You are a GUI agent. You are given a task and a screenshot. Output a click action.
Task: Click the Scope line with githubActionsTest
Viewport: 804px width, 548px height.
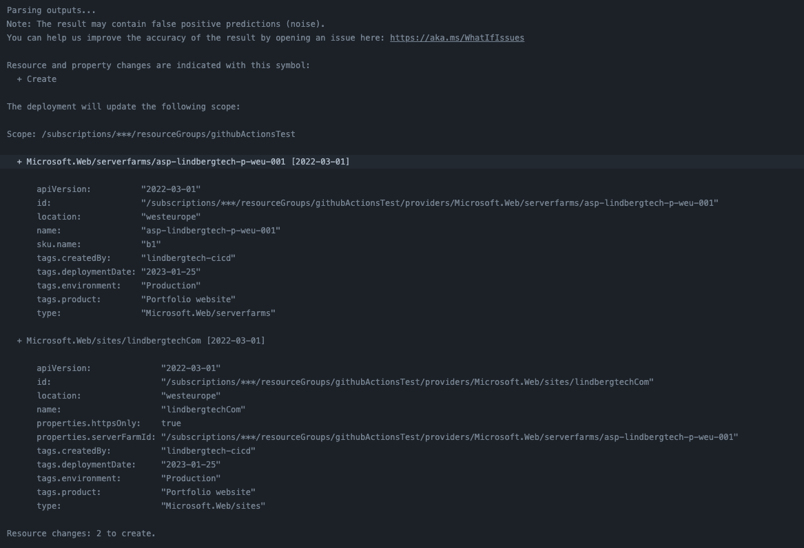151,134
